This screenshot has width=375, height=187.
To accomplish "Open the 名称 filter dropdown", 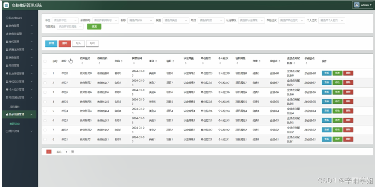I will click(x=141, y=20).
